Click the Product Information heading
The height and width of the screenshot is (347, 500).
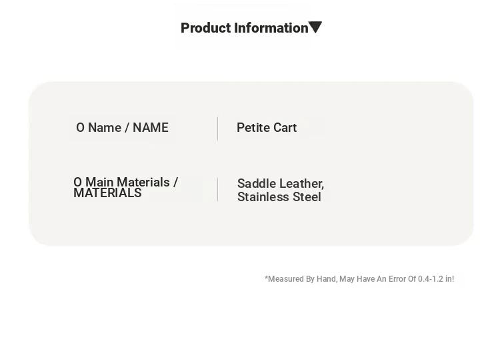[x=245, y=28]
